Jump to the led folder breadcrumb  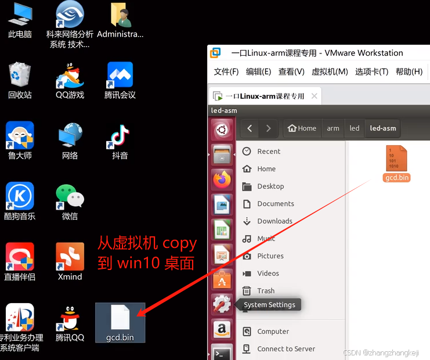coord(355,128)
